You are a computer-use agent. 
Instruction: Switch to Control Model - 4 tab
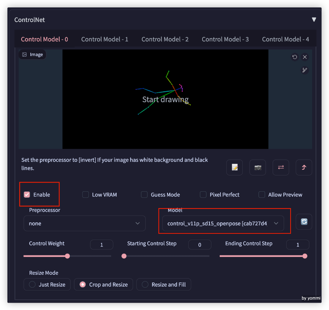click(x=285, y=39)
